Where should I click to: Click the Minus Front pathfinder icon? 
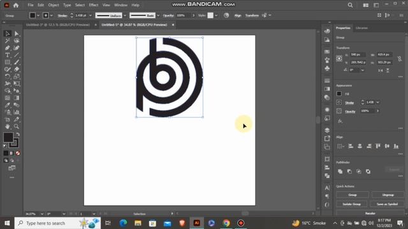coord(349,171)
